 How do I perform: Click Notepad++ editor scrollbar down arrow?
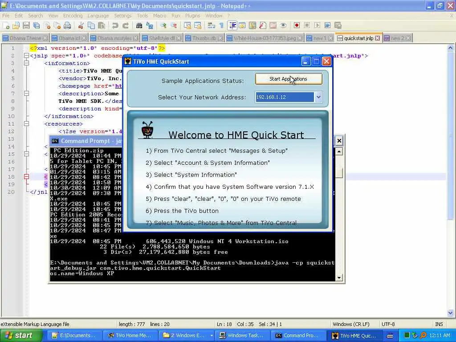(x=450, y=313)
